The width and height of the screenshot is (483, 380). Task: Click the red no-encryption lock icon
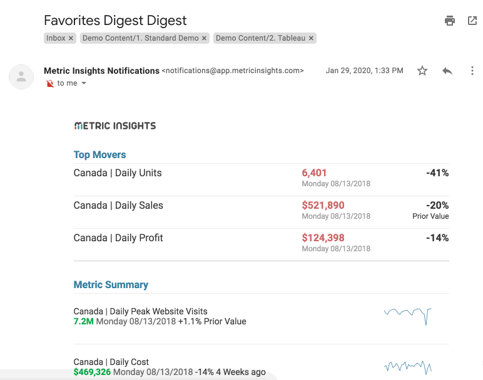click(x=49, y=83)
